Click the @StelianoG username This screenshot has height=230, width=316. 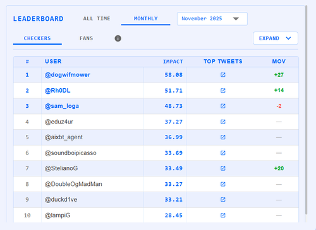pyautogui.click(x=61, y=168)
